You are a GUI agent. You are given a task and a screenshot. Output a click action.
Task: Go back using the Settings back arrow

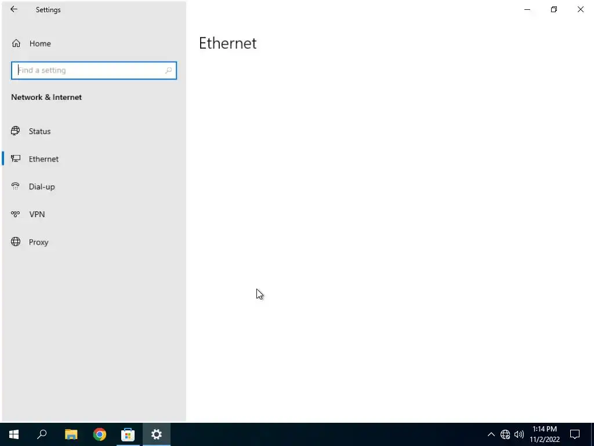(x=14, y=9)
